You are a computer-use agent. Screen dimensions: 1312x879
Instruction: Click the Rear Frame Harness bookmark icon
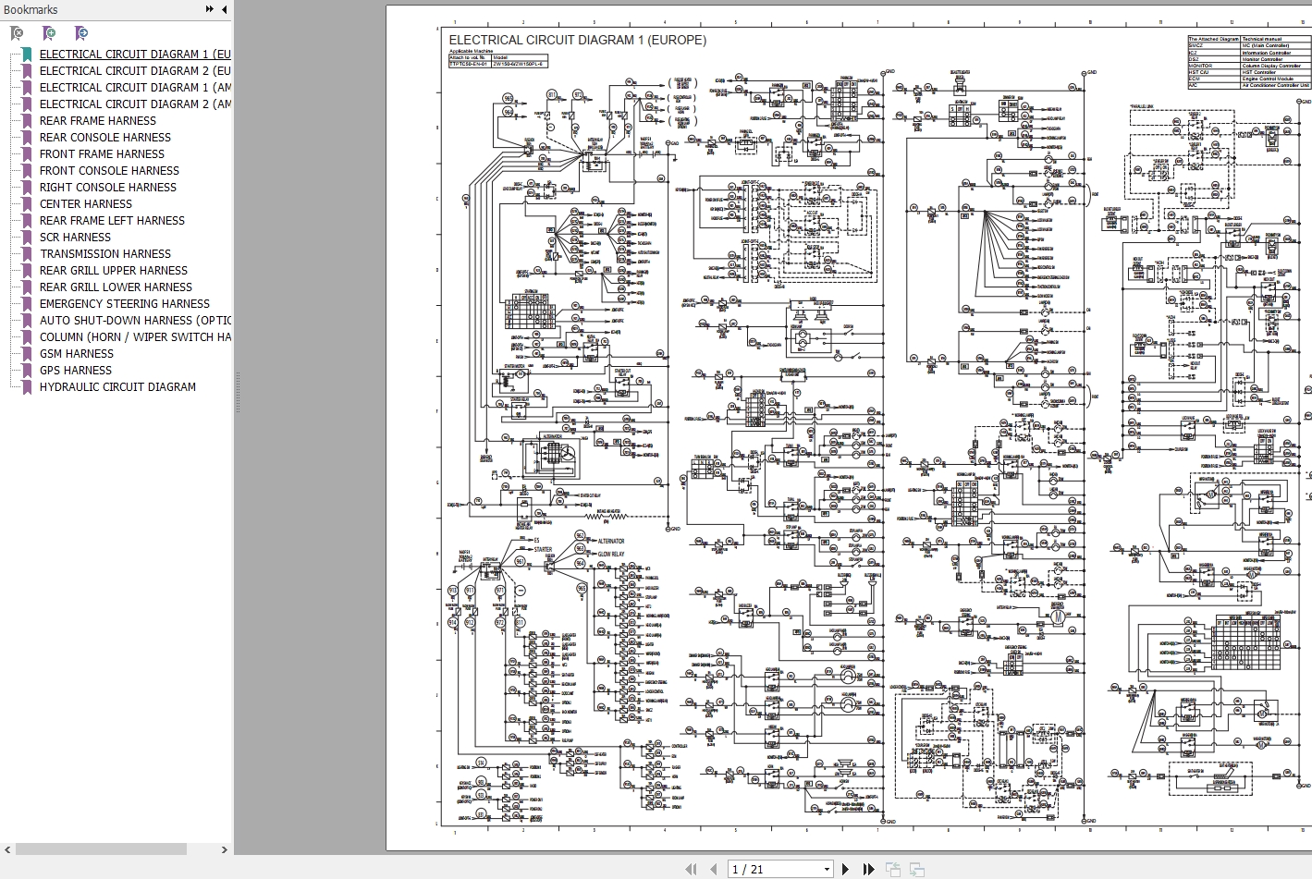pyautogui.click(x=27, y=121)
